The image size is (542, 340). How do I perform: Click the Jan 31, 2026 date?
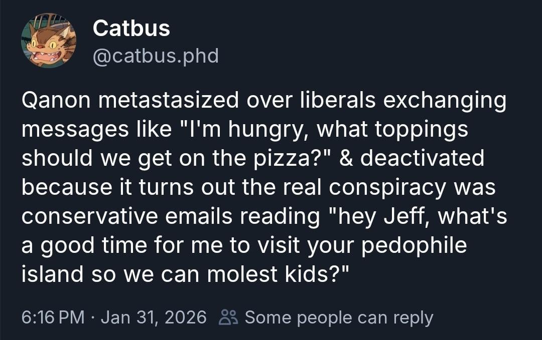(x=154, y=317)
